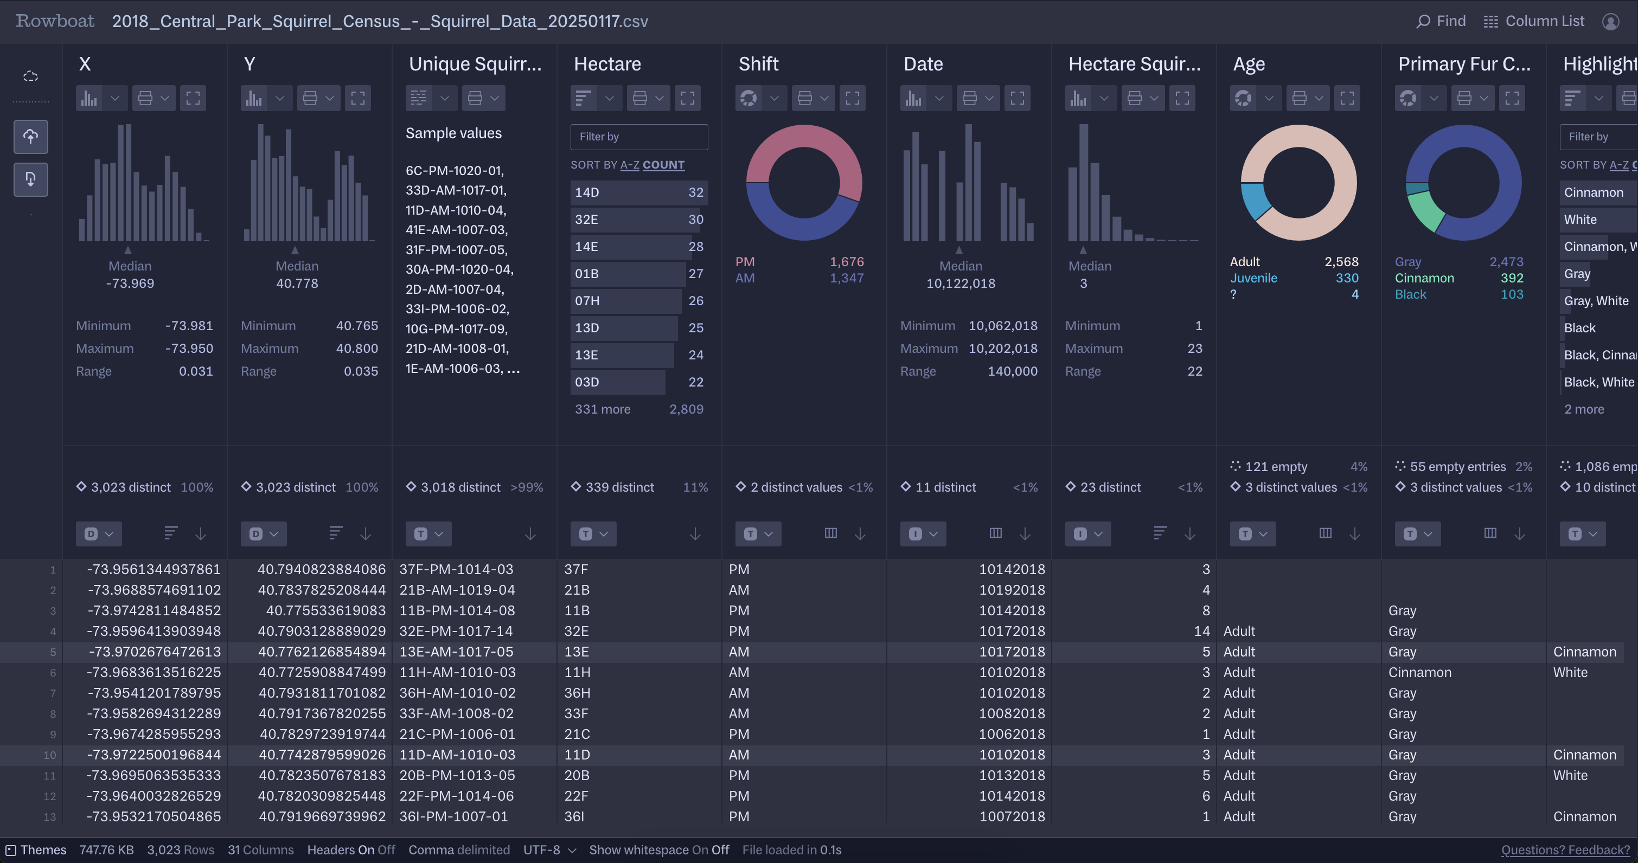1638x863 pixels.
Task: Show 331 more Hectare values
Action: coord(602,409)
